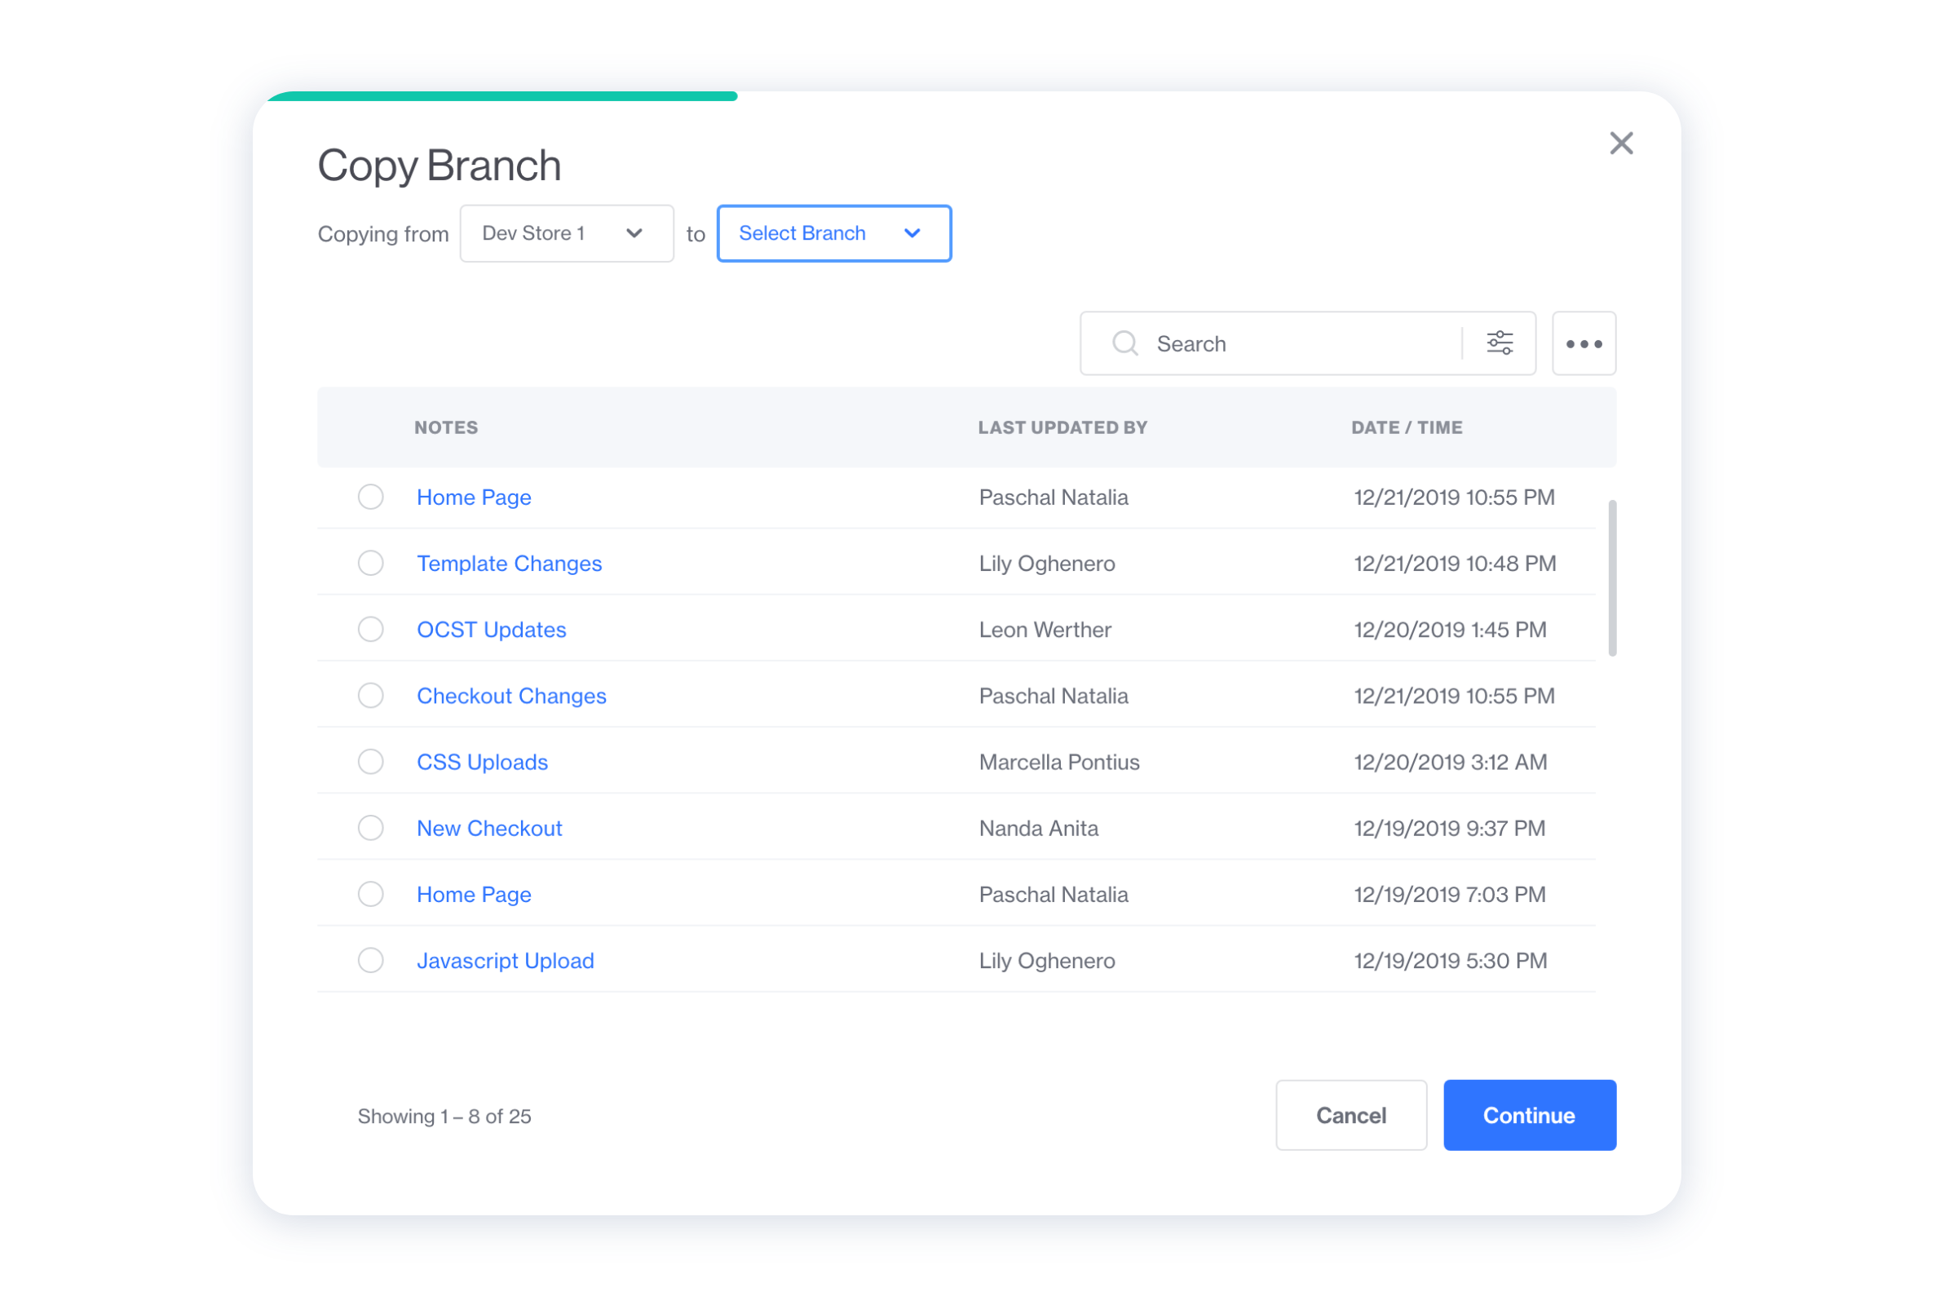The image size is (1957, 1305).
Task: Select the Home Page radio button
Action: pos(371,496)
